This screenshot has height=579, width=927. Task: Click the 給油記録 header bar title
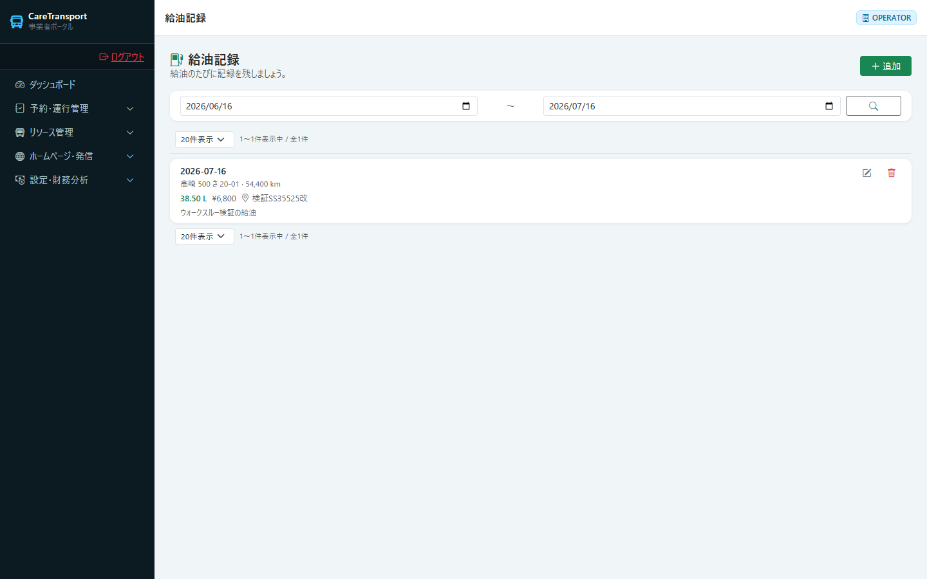185,18
